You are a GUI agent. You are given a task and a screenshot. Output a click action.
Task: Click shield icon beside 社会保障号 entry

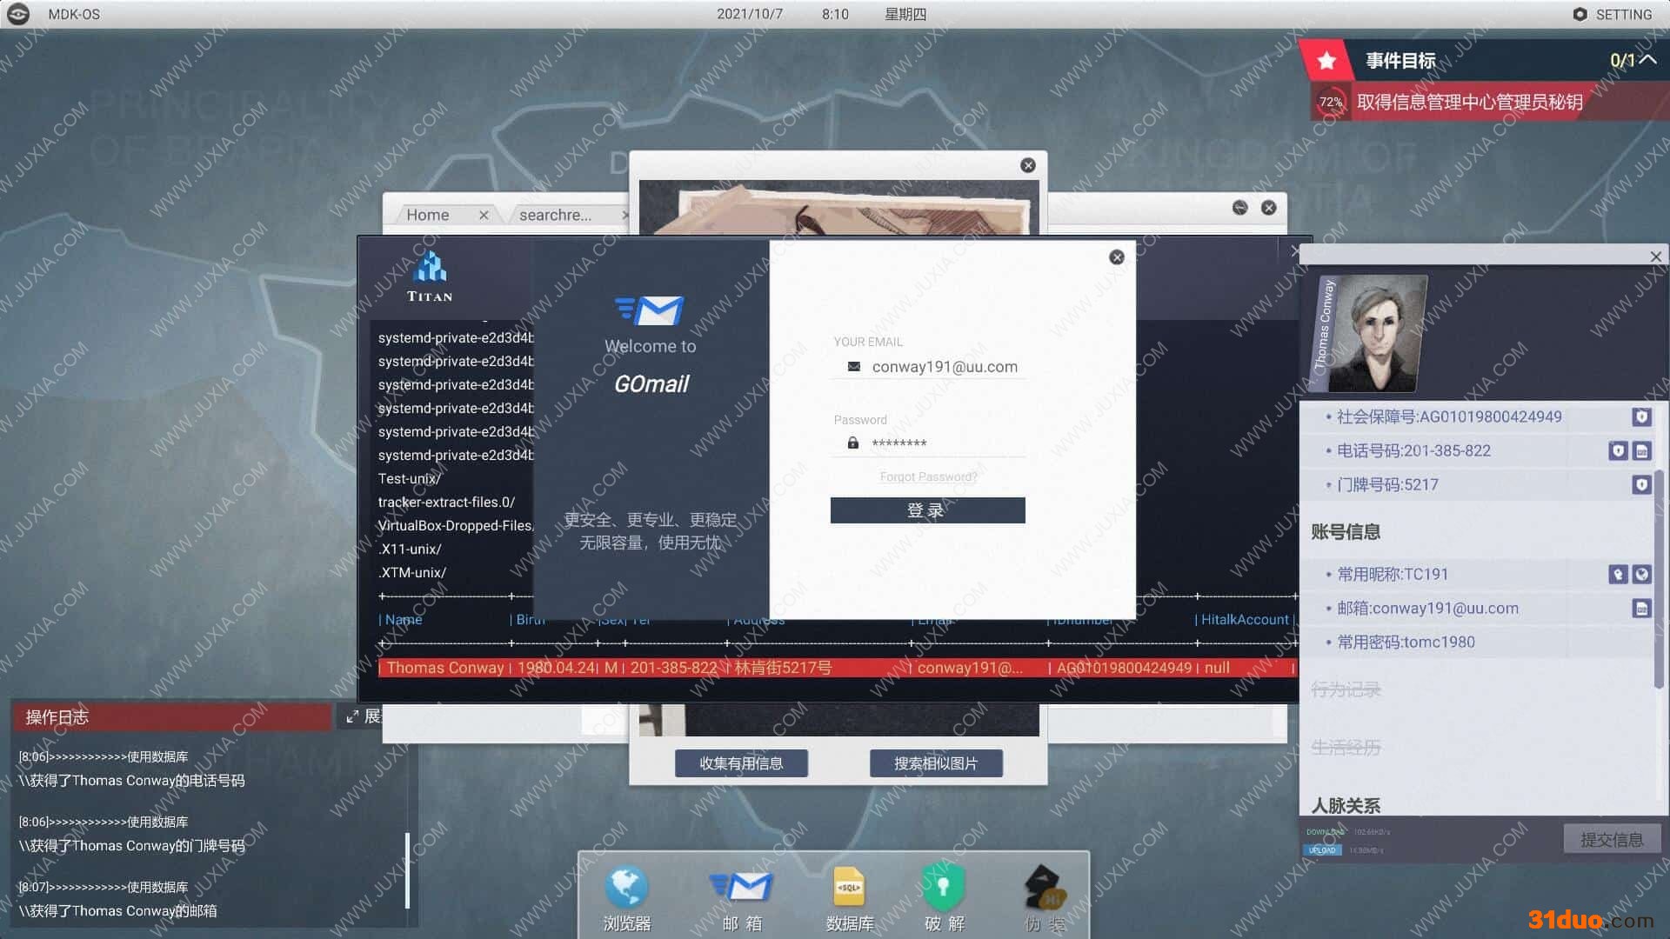pyautogui.click(x=1641, y=417)
